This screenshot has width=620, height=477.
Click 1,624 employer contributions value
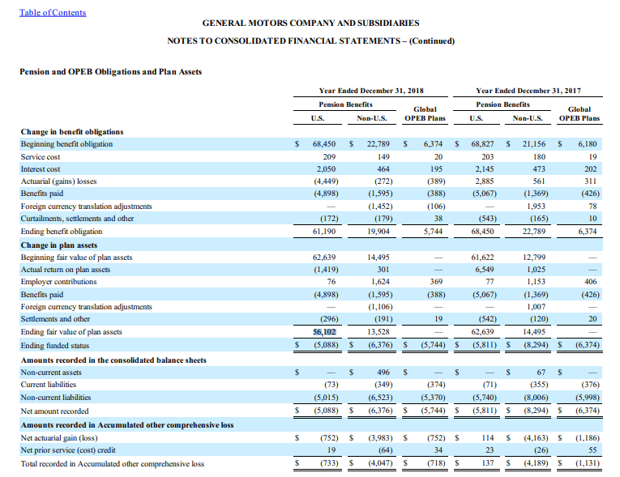point(380,282)
